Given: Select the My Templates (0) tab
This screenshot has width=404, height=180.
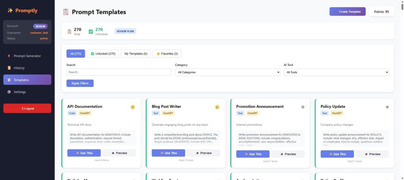Looking at the screenshot, I should coord(136,54).
